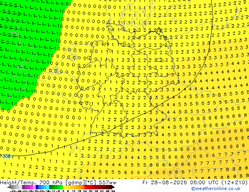Pick the bright red legend swatch above 24

click(x=86, y=187)
